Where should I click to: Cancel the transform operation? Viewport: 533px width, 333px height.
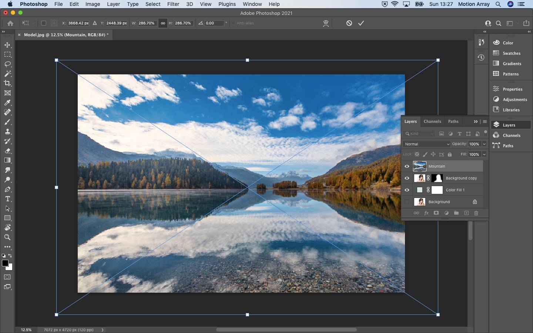[349, 23]
